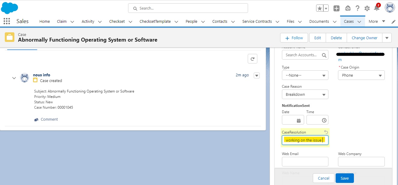Open the App Launcher grid icon
The image size is (398, 185).
pos(7,21)
